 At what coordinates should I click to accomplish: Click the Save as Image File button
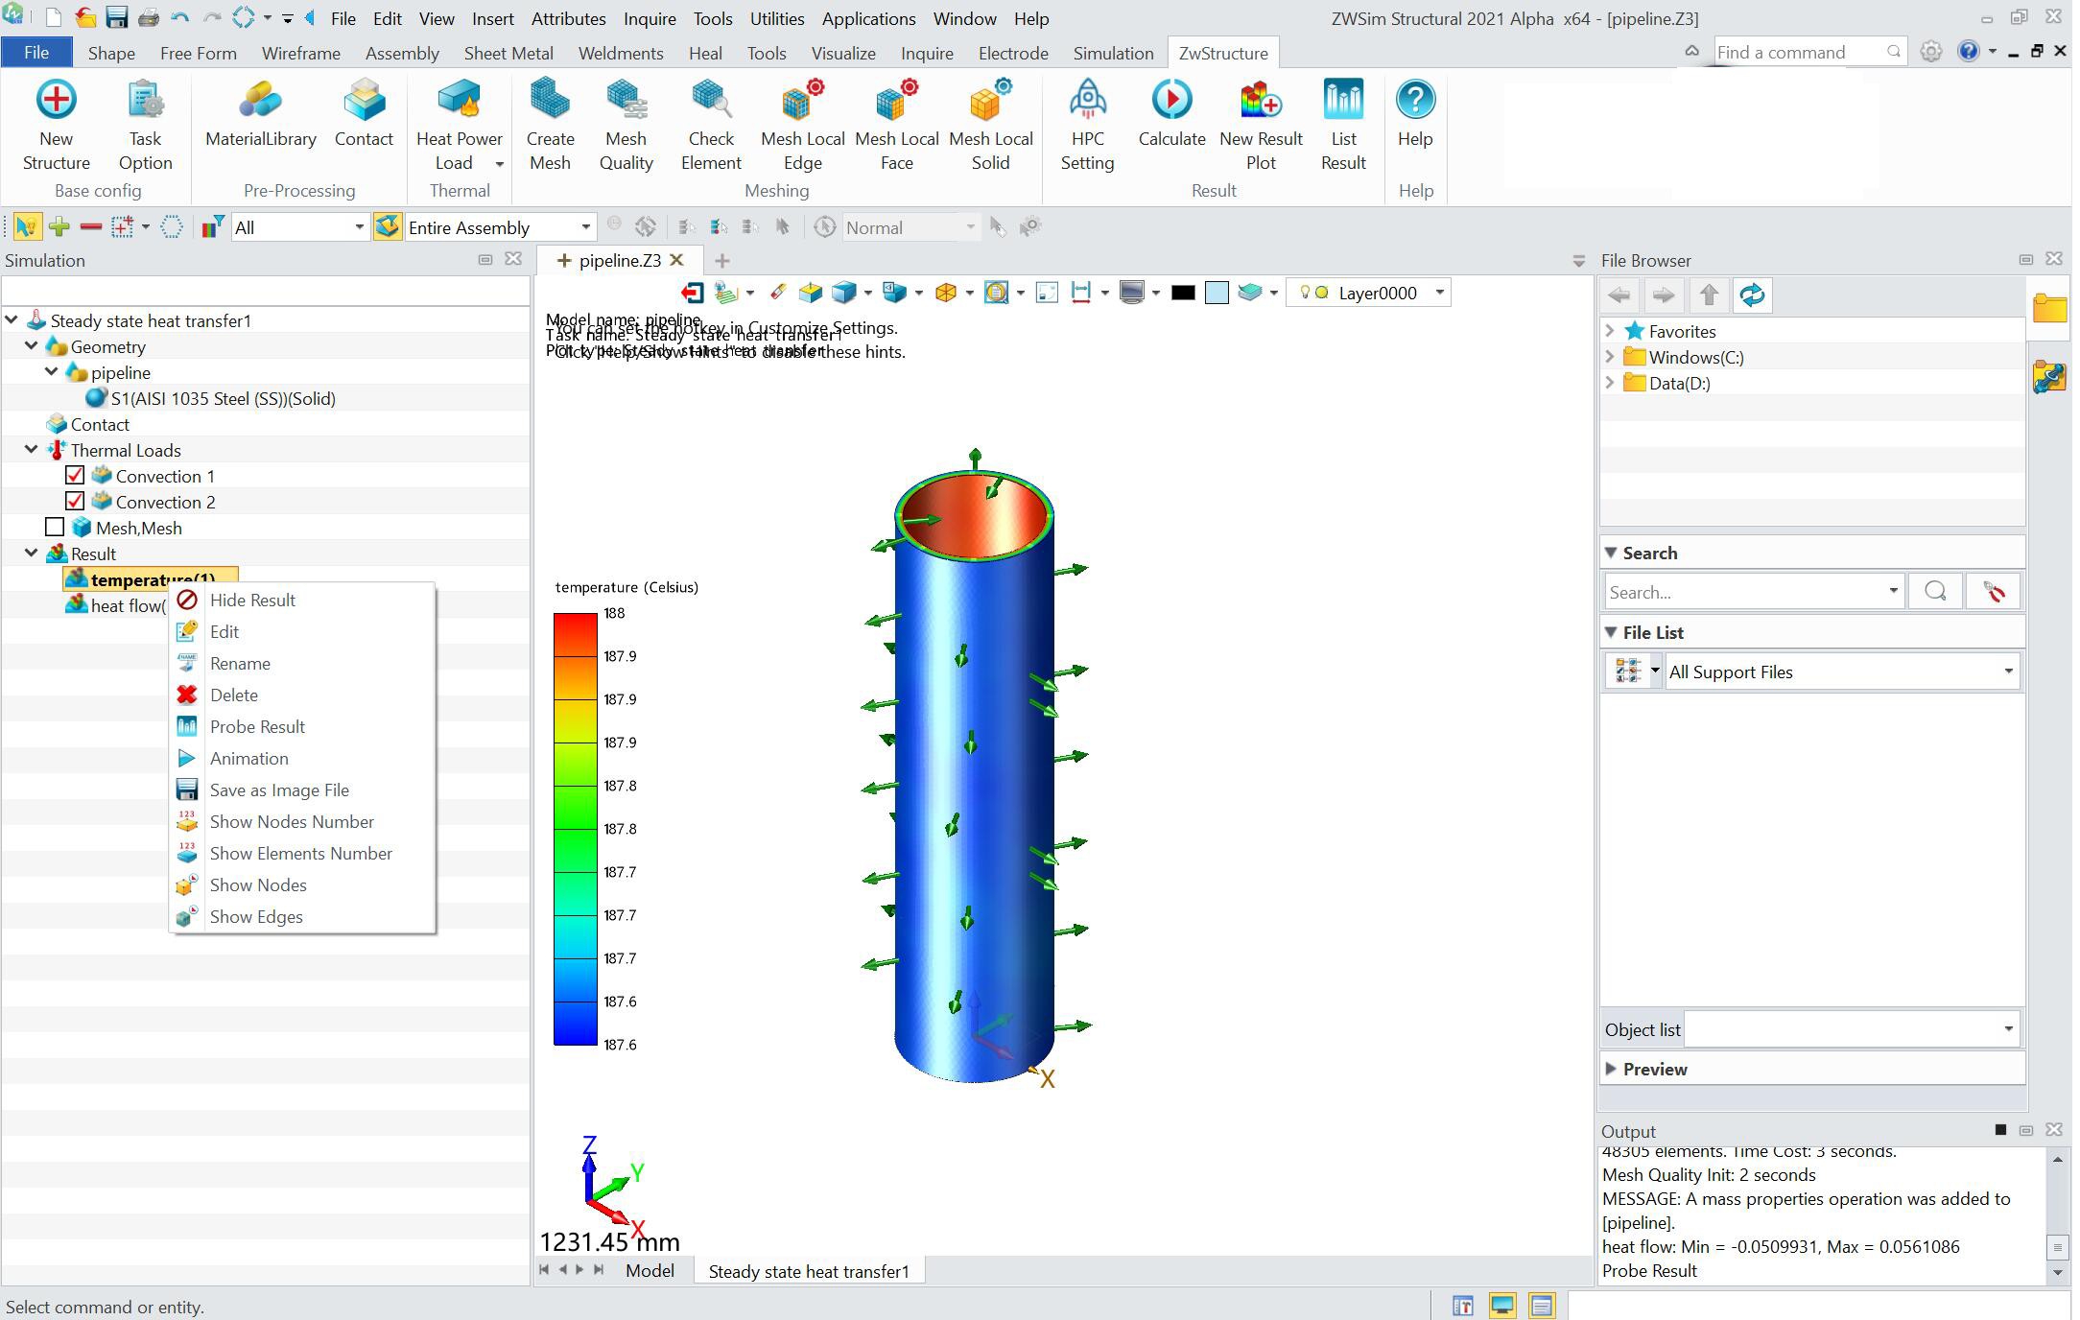pos(279,788)
